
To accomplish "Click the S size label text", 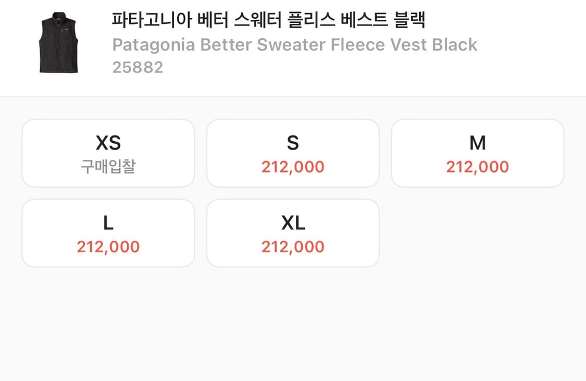I will pyautogui.click(x=293, y=142).
